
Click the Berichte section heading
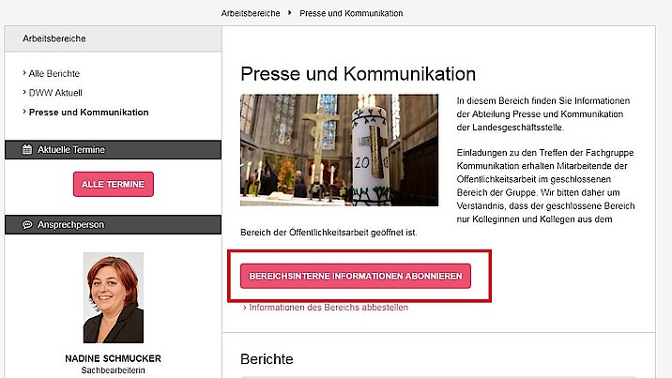[x=267, y=359]
